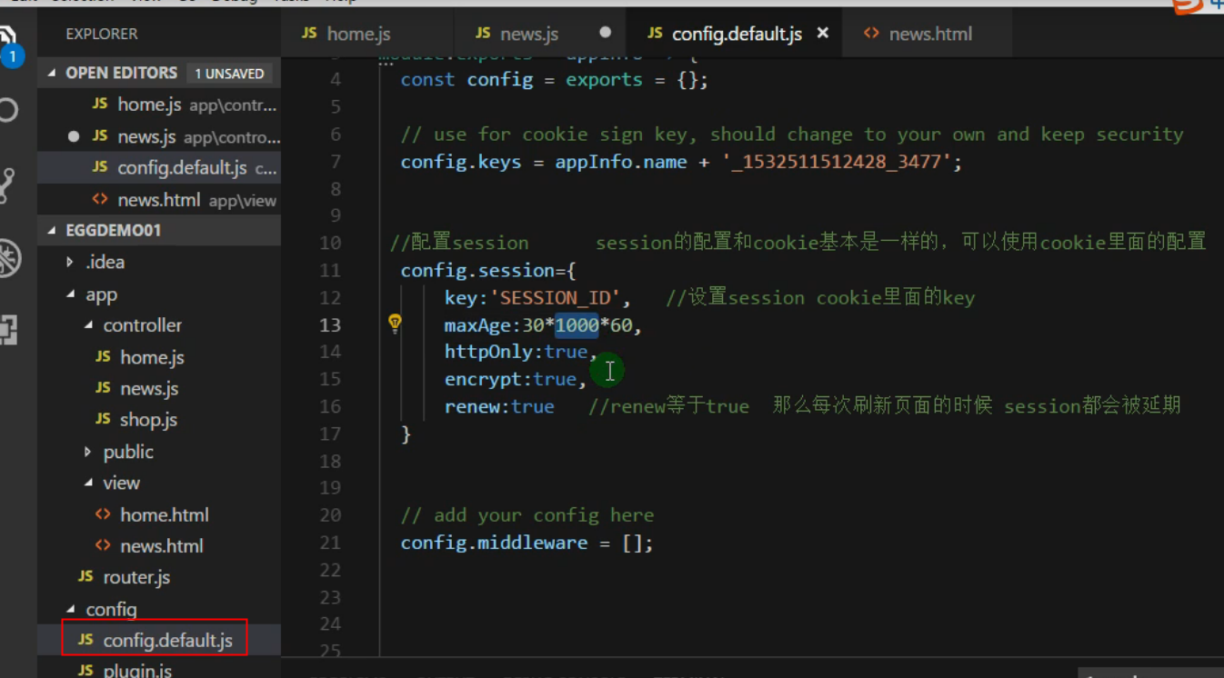1224x678 pixels.
Task: Expand the .idea folder
Action: [x=105, y=262]
